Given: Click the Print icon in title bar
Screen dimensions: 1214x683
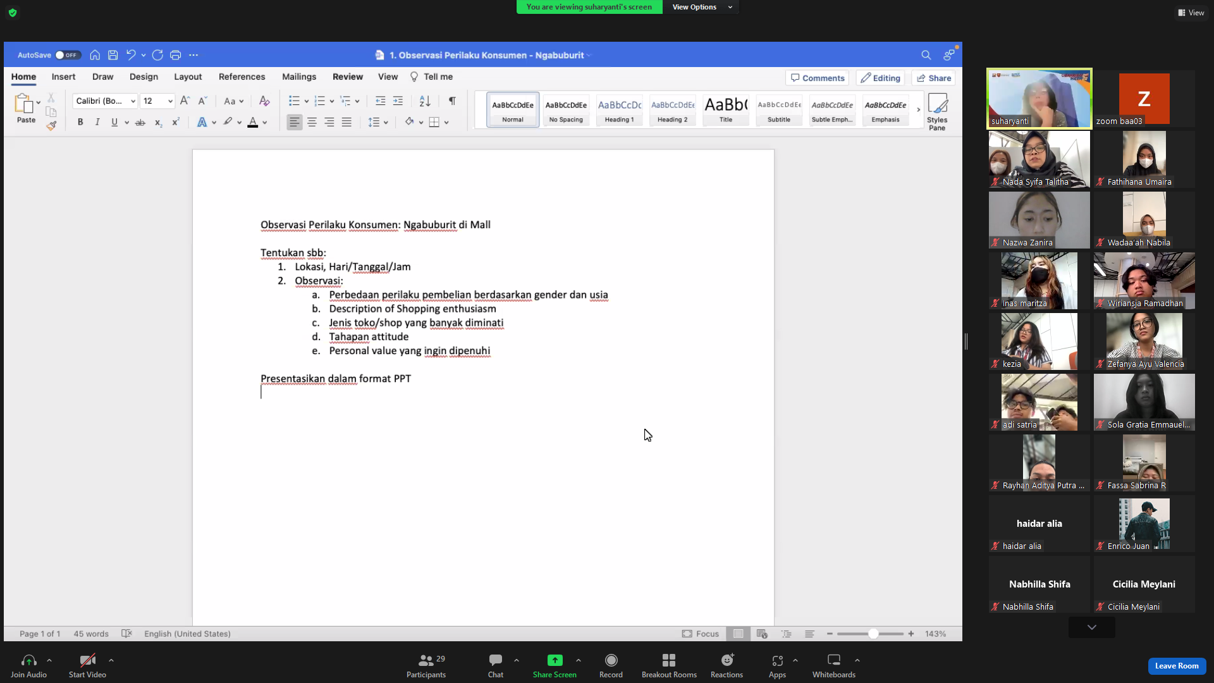Looking at the screenshot, I should tap(175, 55).
